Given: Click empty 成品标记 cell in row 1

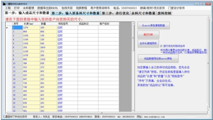Looking at the screenshot, I should tap(88, 28).
